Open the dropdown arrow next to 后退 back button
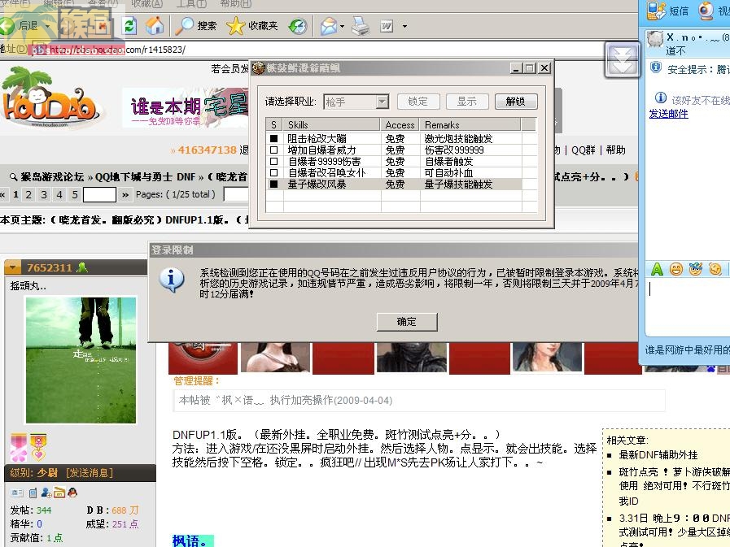Image resolution: width=730 pixels, height=547 pixels. point(47,25)
